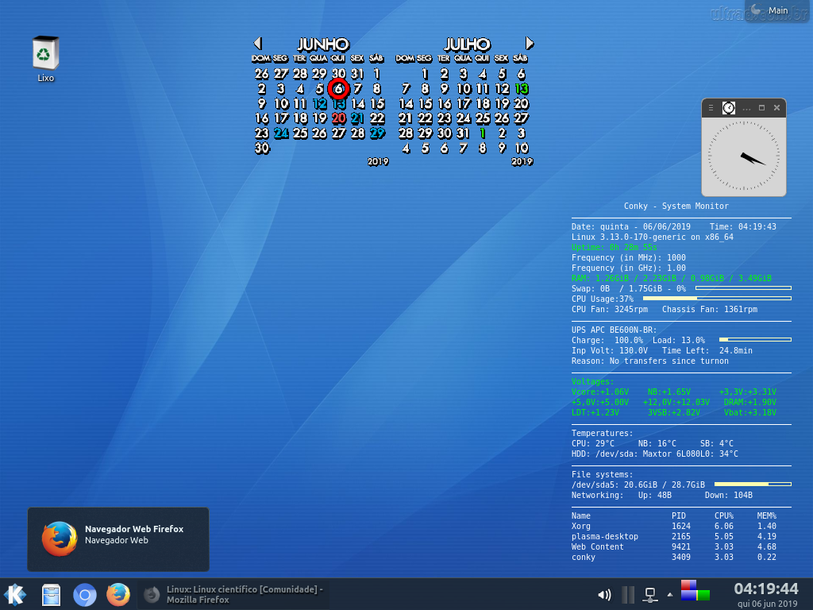Screen dimensions: 813x610
Task: Expand hidden system tray icons arrow
Action: pos(670,595)
